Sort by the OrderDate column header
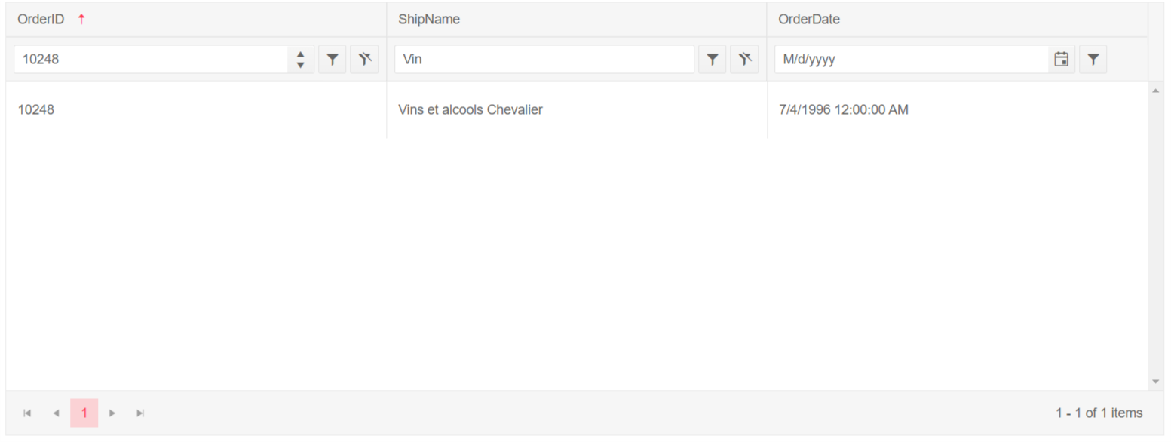This screenshot has width=1171, height=442. (x=809, y=20)
